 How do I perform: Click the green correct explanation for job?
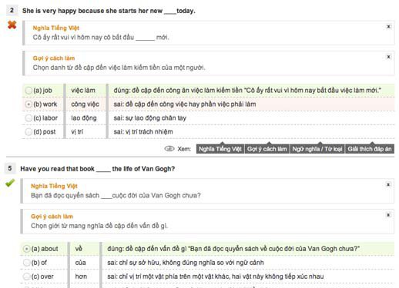click(247, 91)
